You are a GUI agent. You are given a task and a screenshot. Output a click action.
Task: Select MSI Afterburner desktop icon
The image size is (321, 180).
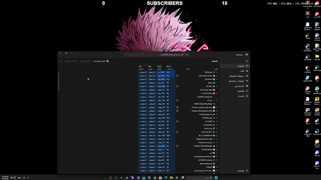[317, 90]
